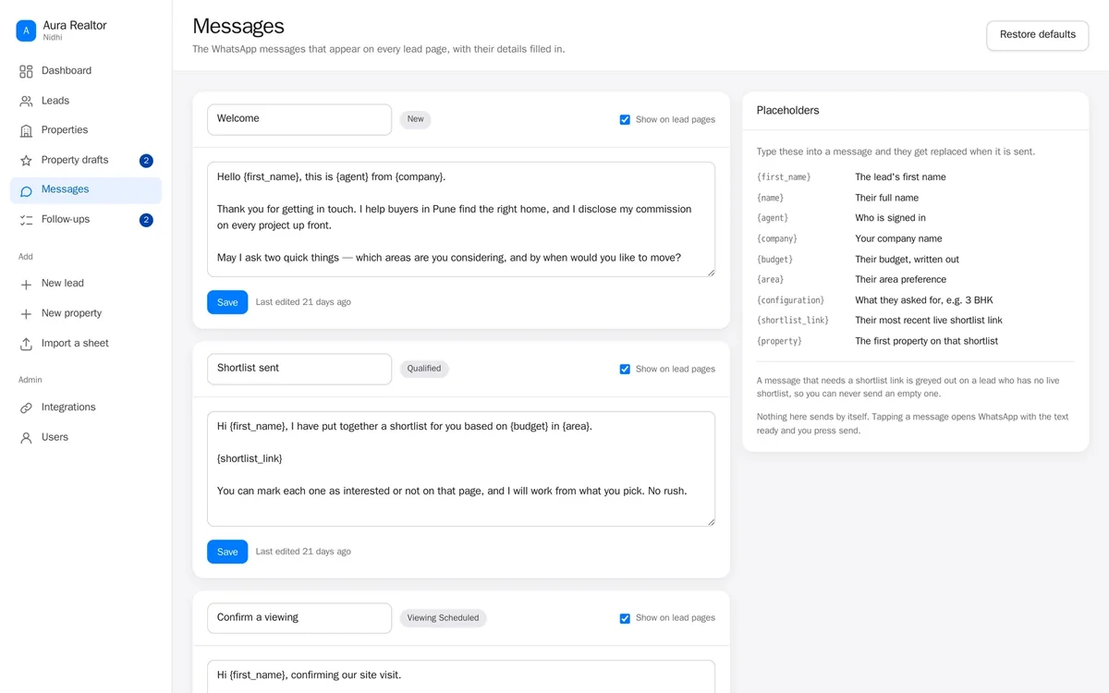Click into the Welcome message text area

[461, 219]
